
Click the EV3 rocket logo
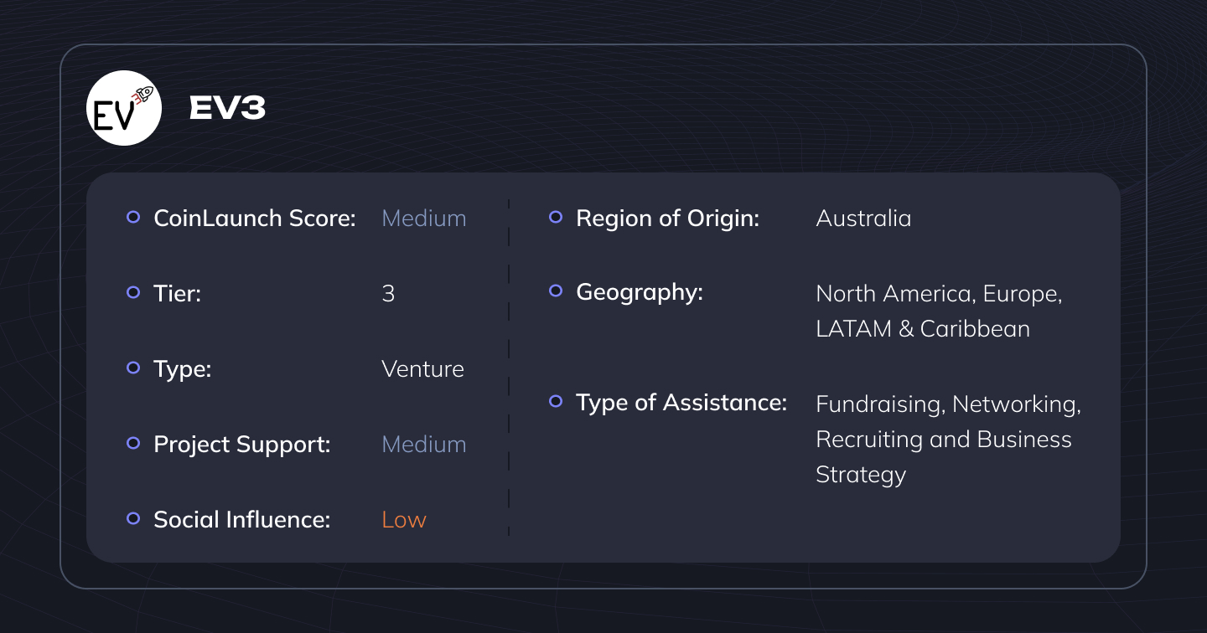coord(124,108)
